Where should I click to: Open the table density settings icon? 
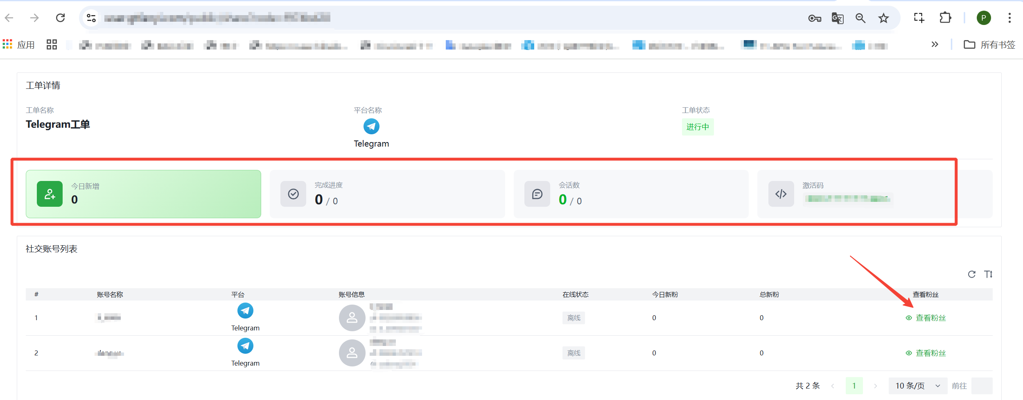coord(988,274)
